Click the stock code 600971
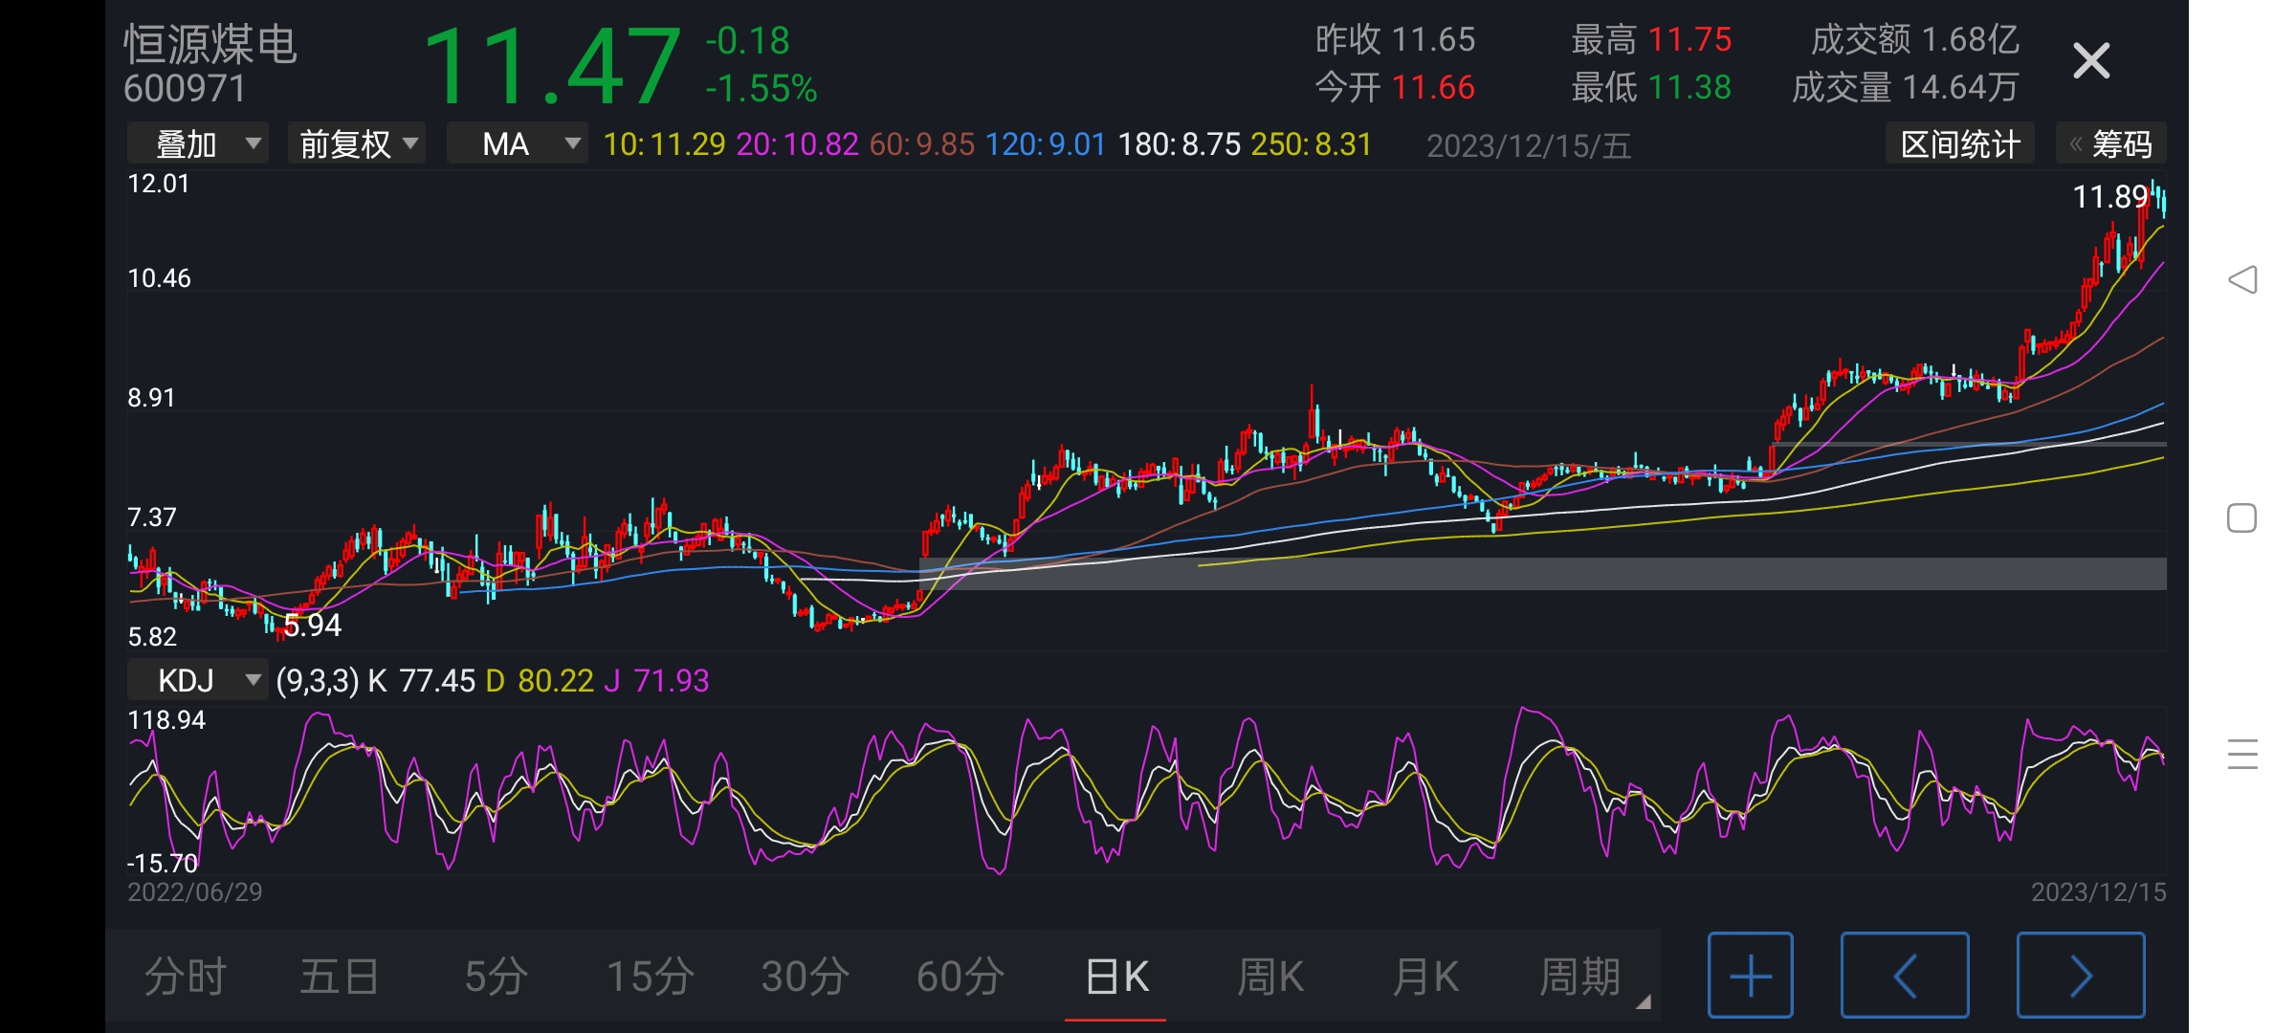Viewport: 2296px width, 1033px height. 185,89
